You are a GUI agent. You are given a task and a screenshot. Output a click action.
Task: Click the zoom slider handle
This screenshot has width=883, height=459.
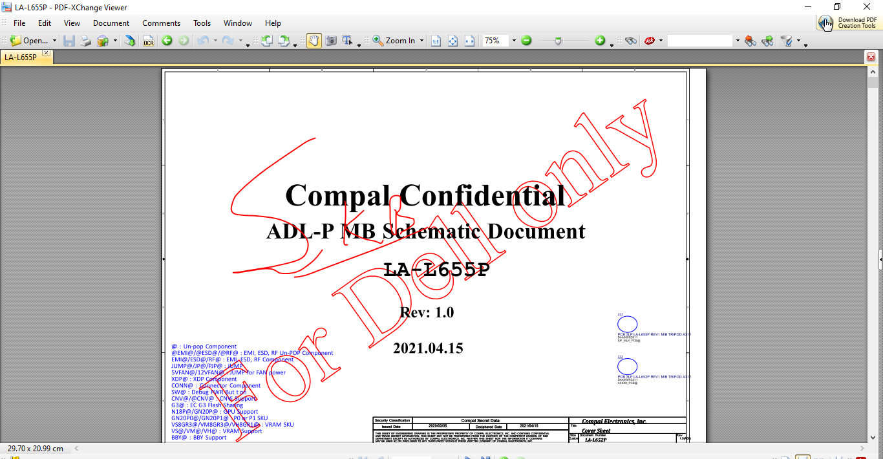(x=559, y=41)
